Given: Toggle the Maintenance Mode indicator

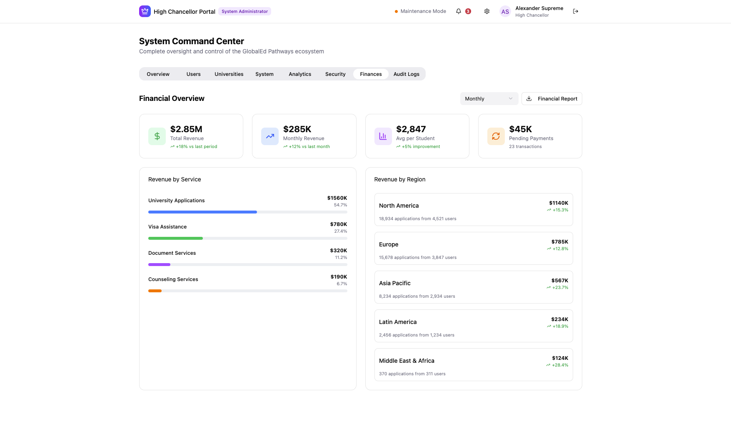Looking at the screenshot, I should pyautogui.click(x=420, y=11).
